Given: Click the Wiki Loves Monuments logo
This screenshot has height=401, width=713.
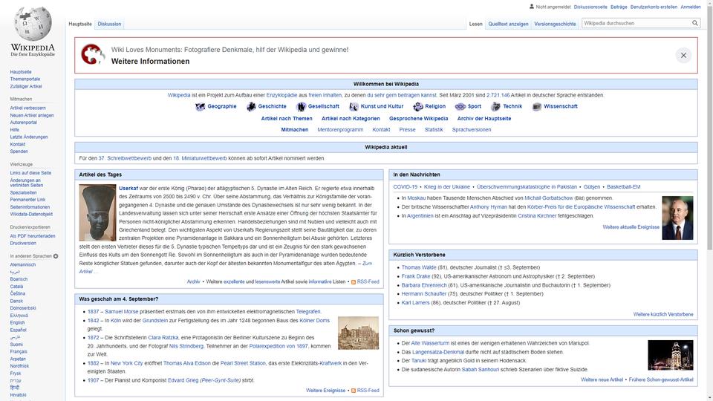Looking at the screenshot, I should [x=94, y=54].
